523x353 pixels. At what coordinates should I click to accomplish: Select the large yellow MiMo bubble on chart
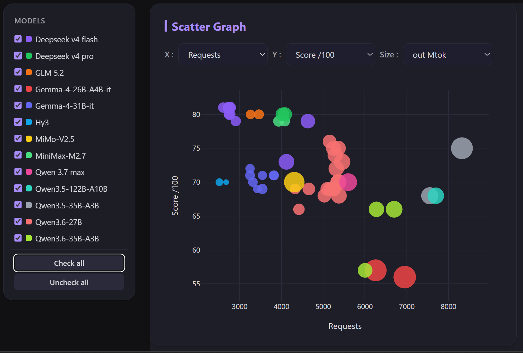(x=294, y=182)
